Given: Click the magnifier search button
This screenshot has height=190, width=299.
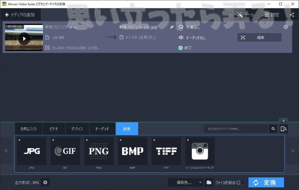Looking at the screenshot, I should coord(273,129).
